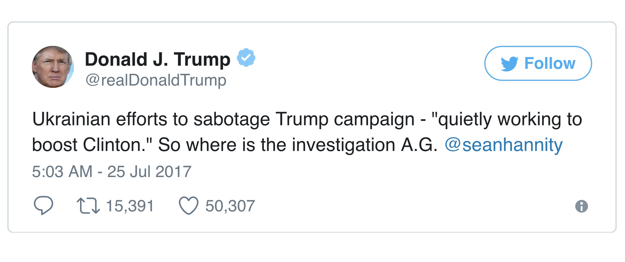The width and height of the screenshot is (625, 262).
Task: Visit the @realDonaldTrump handle link
Action: [156, 80]
